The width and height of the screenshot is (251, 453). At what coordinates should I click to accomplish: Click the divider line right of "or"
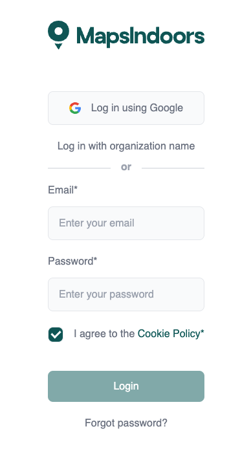[x=173, y=168]
